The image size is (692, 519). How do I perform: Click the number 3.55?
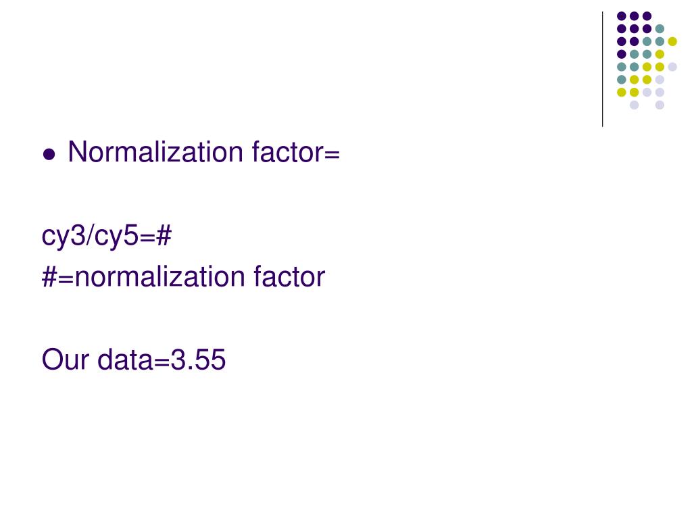(x=198, y=360)
